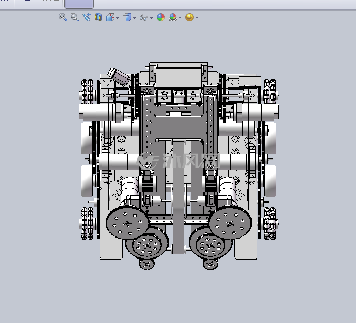
Task: Expand the Display Style dropdown arrow
Action: click(x=134, y=18)
